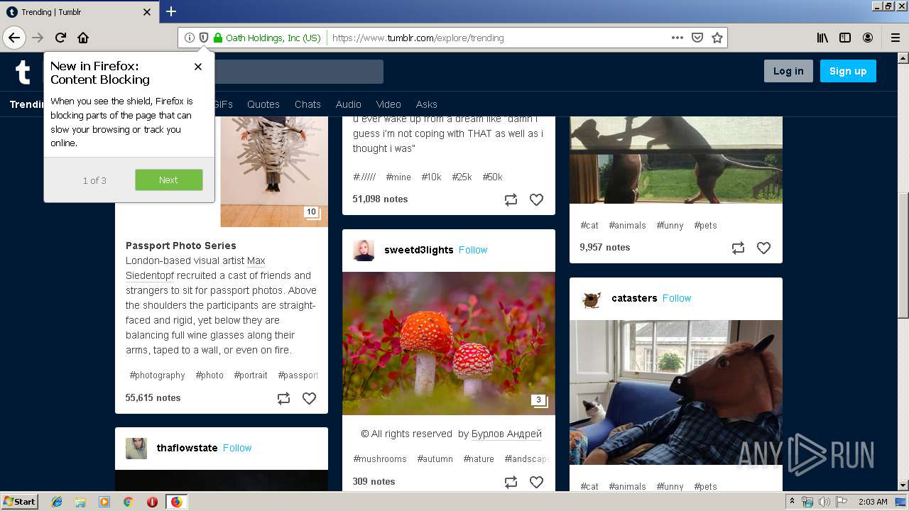
Task: Open Windows Explorer folder in taskbar
Action: pos(80,502)
